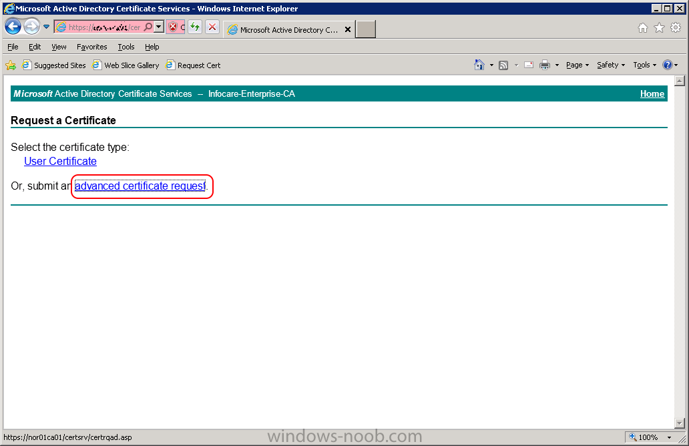Open the Page dropdown menu
Image resolution: width=689 pixels, height=446 pixels.
coord(578,65)
